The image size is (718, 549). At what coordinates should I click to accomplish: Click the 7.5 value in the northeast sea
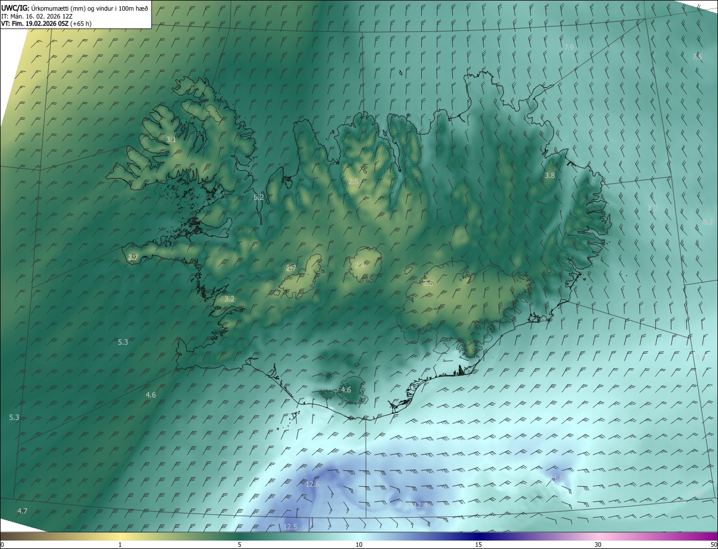pyautogui.click(x=697, y=57)
